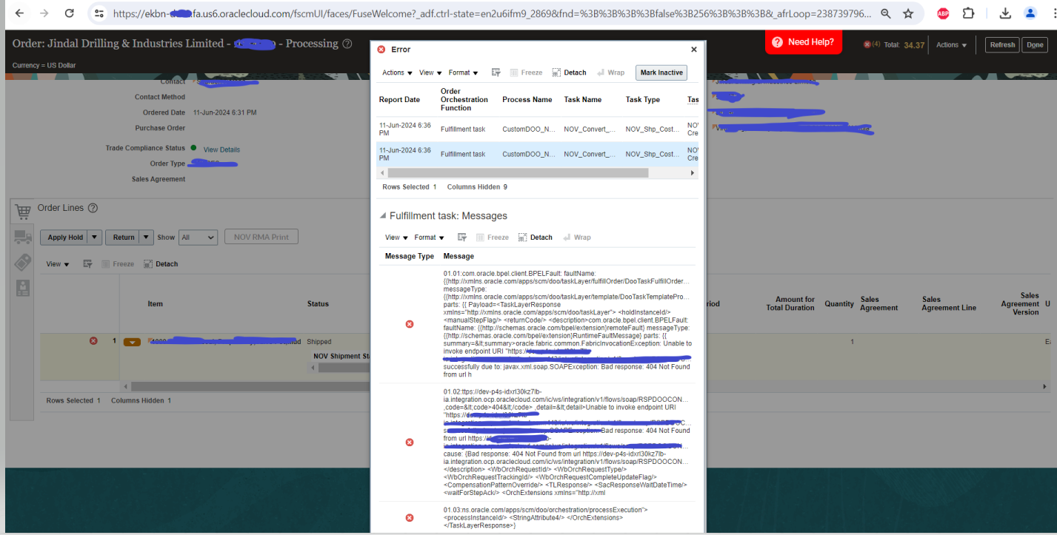Viewport: 1057px width, 535px height.
Task: Click the person badge icon in left sidebar
Action: [x=23, y=288]
